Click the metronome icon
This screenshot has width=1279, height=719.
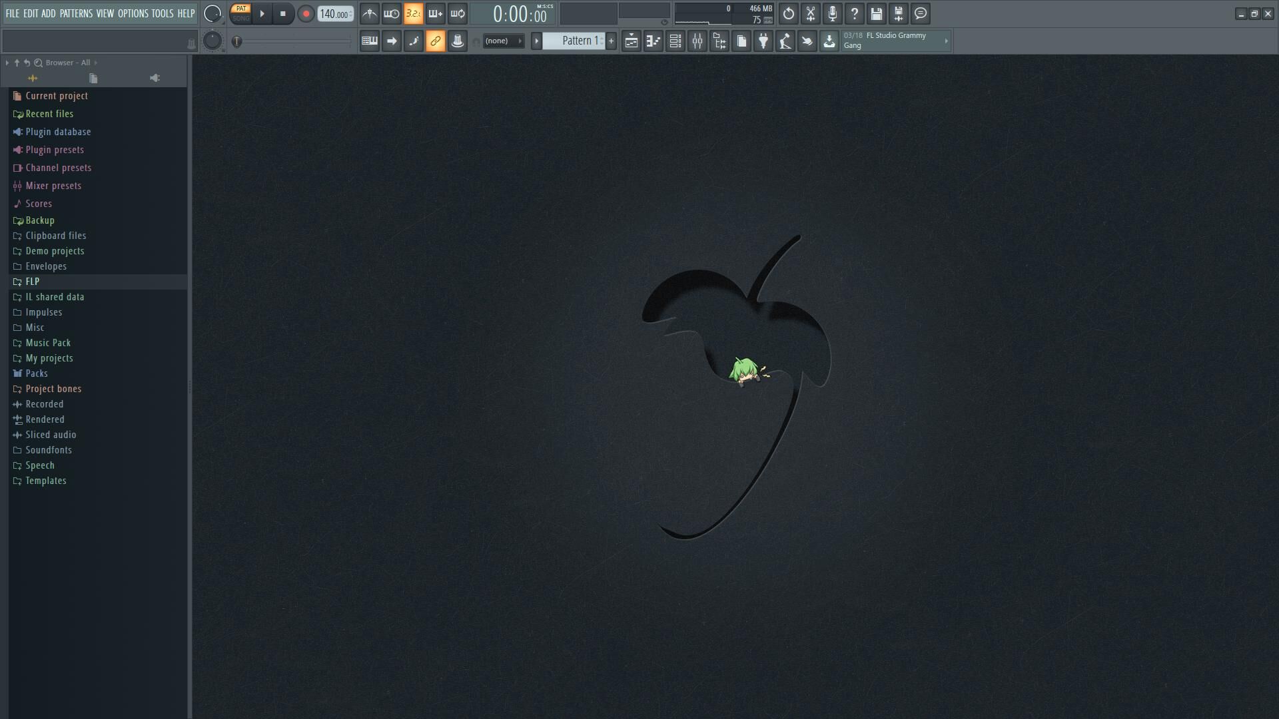pyautogui.click(x=370, y=13)
